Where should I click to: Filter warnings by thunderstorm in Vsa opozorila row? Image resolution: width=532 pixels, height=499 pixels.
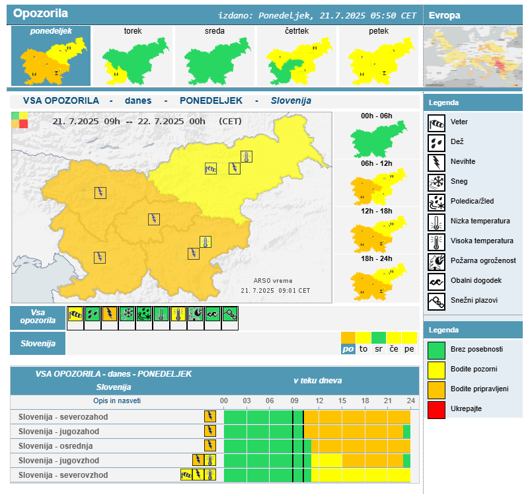[x=109, y=315]
